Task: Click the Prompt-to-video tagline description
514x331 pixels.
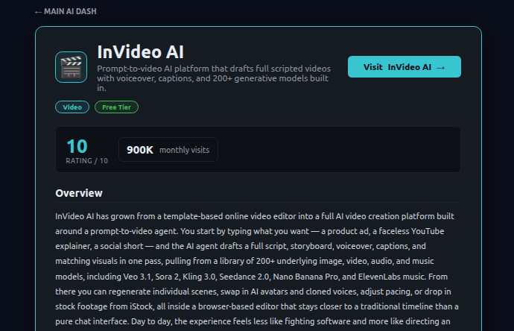Action: pyautogui.click(x=214, y=78)
